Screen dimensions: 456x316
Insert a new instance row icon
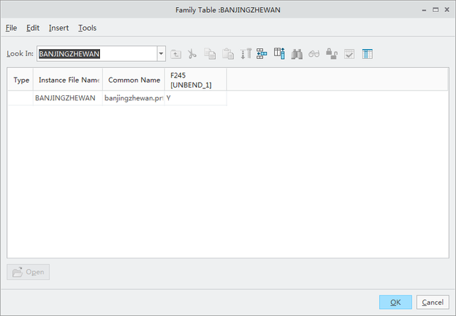point(261,54)
